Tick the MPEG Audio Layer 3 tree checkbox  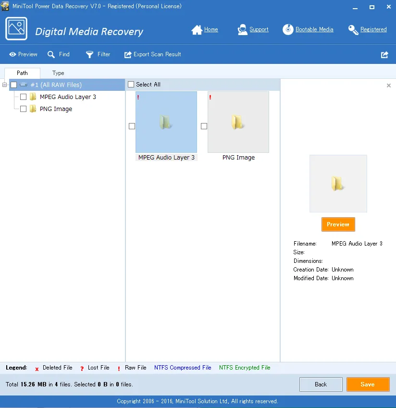[23, 97]
